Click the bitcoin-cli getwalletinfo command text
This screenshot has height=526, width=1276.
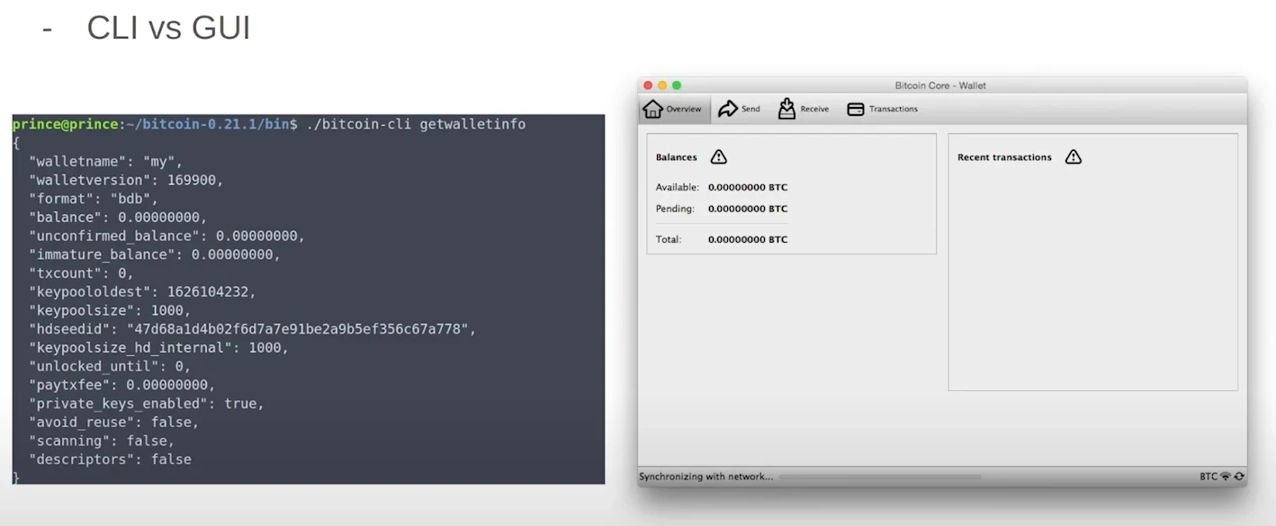click(416, 124)
